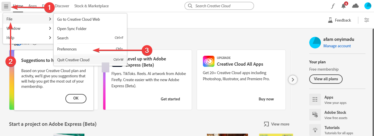
Task: Go to next suggestion card arrow
Action: coord(293,80)
